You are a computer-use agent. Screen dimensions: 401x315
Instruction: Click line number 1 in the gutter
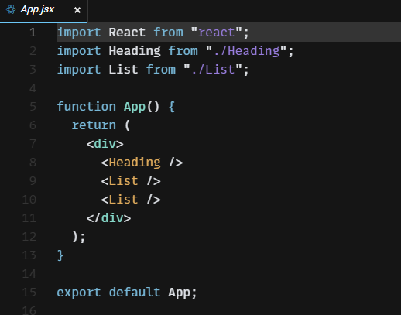click(x=33, y=33)
